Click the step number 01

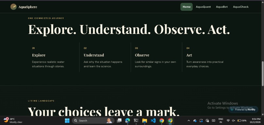(33, 48)
